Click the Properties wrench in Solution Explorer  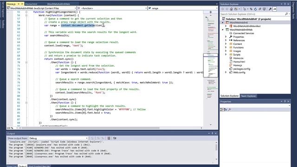[x=270, y=9]
